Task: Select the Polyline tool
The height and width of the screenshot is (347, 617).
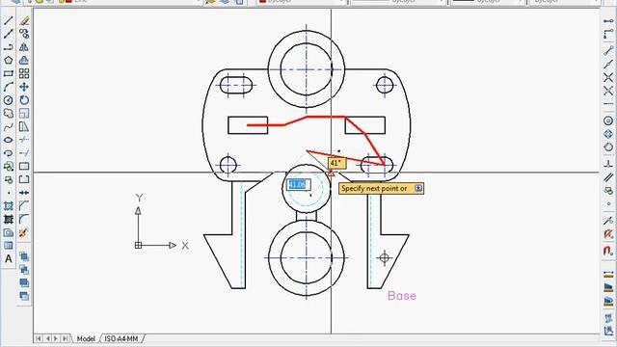Action: 9,47
